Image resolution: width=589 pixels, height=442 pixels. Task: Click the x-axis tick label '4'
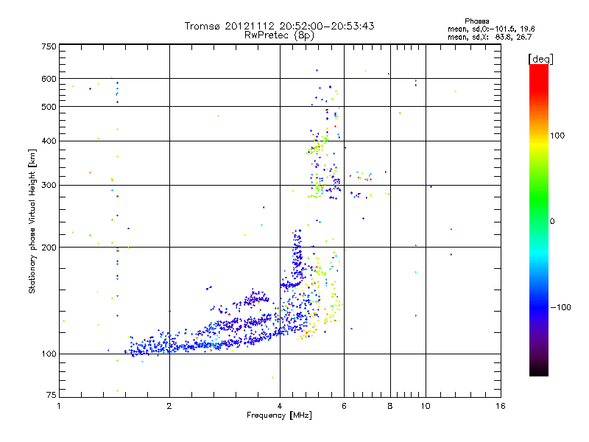(x=280, y=406)
